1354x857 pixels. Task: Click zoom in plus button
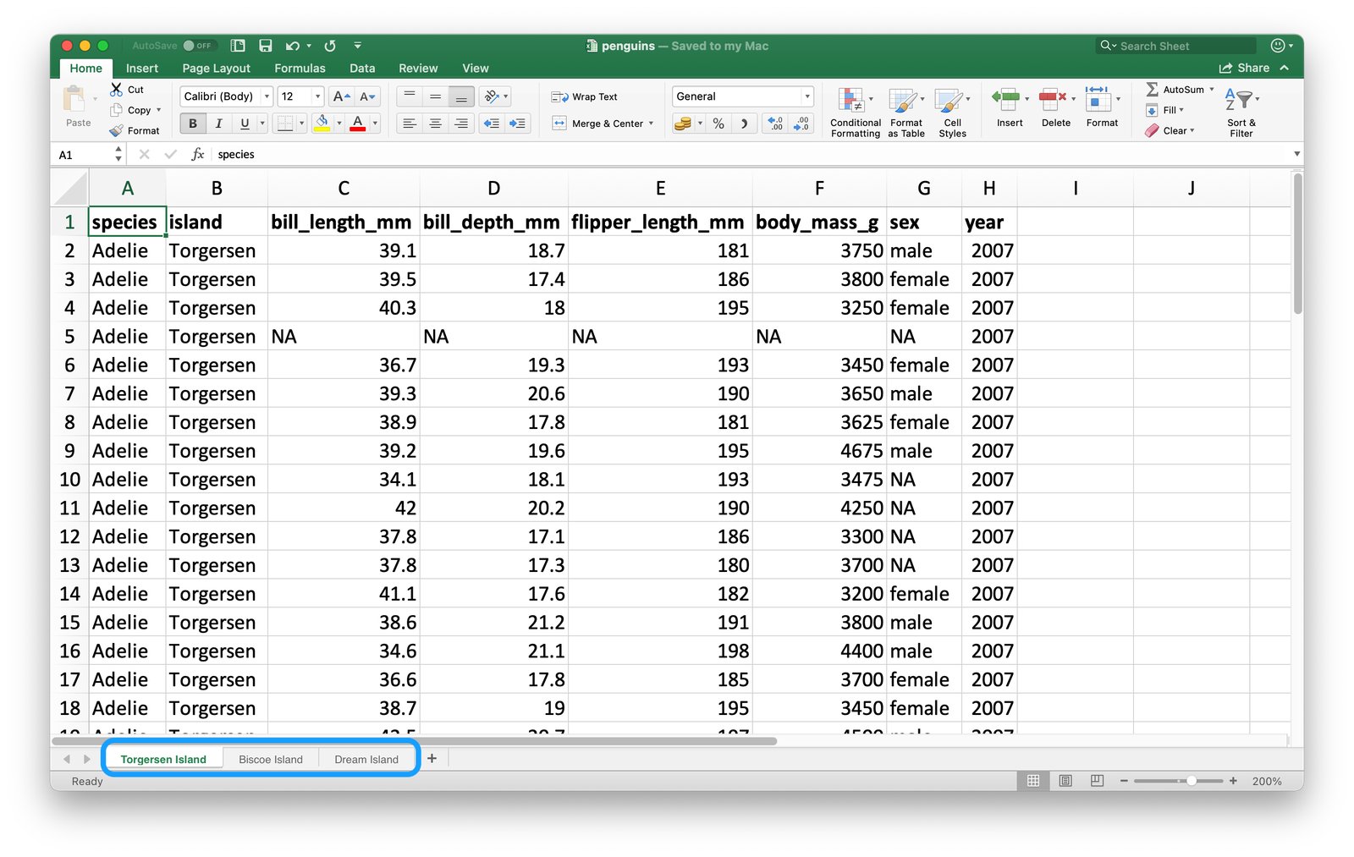[x=1233, y=781]
